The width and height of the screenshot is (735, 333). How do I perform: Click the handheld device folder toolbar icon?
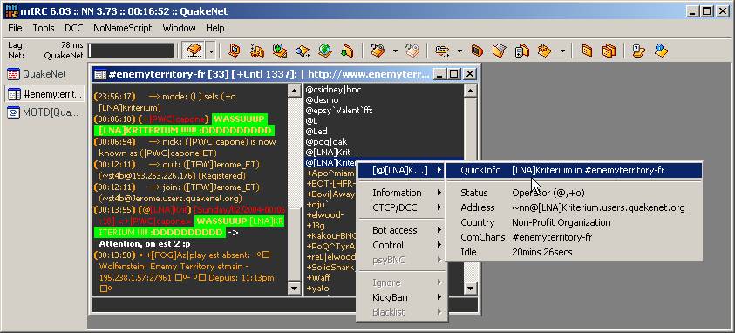pos(522,50)
